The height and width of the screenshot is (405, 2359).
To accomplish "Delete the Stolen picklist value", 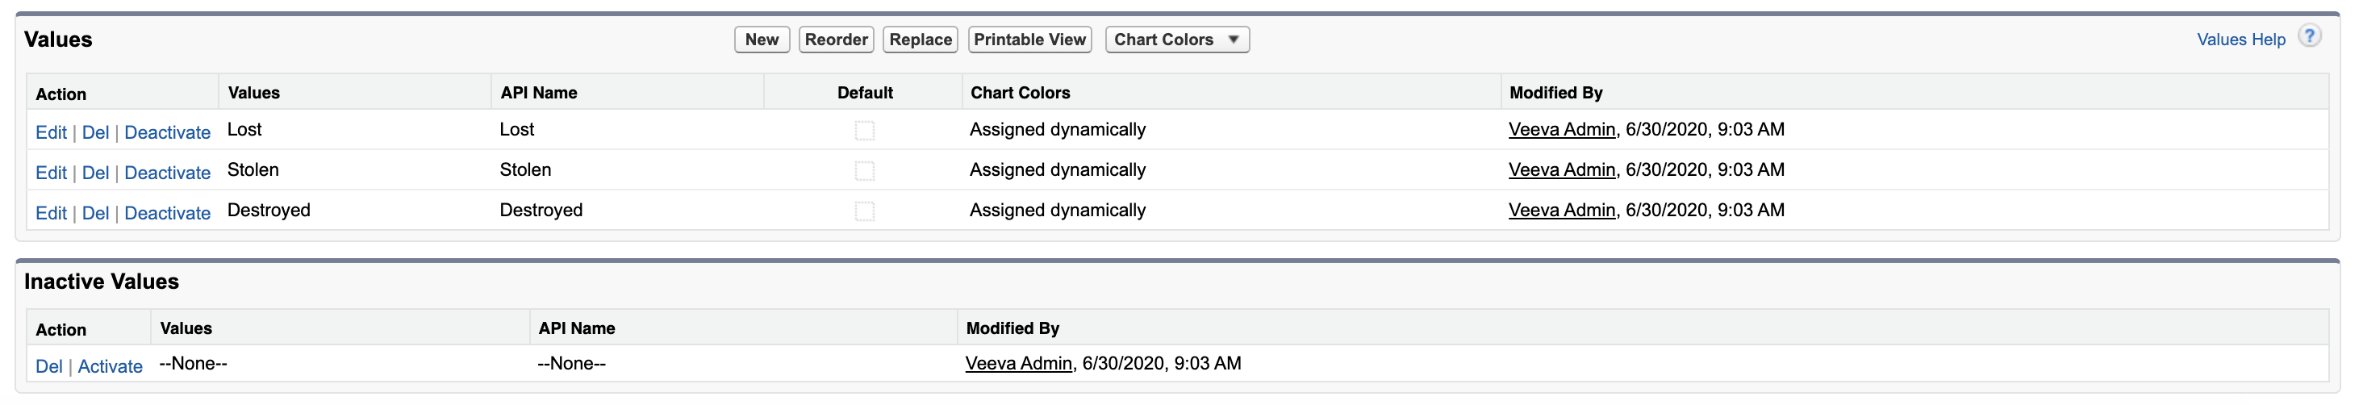I will (x=95, y=173).
